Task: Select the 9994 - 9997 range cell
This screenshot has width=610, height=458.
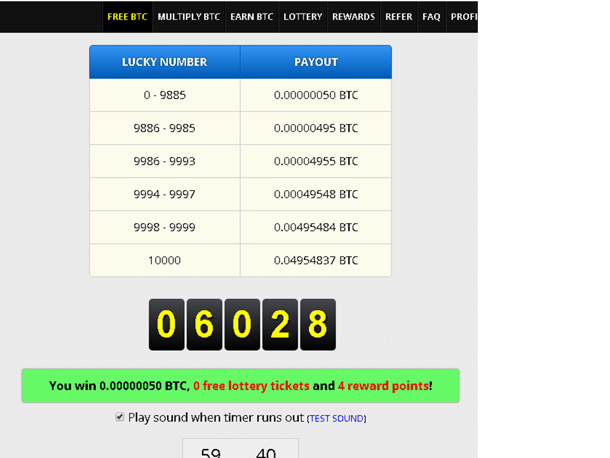Action: [165, 195]
